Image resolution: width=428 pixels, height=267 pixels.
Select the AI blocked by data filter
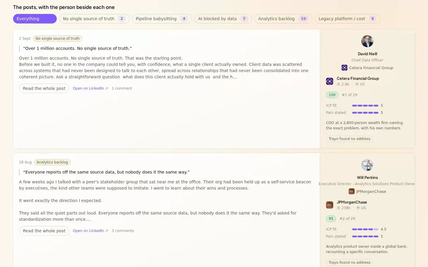[223, 19]
